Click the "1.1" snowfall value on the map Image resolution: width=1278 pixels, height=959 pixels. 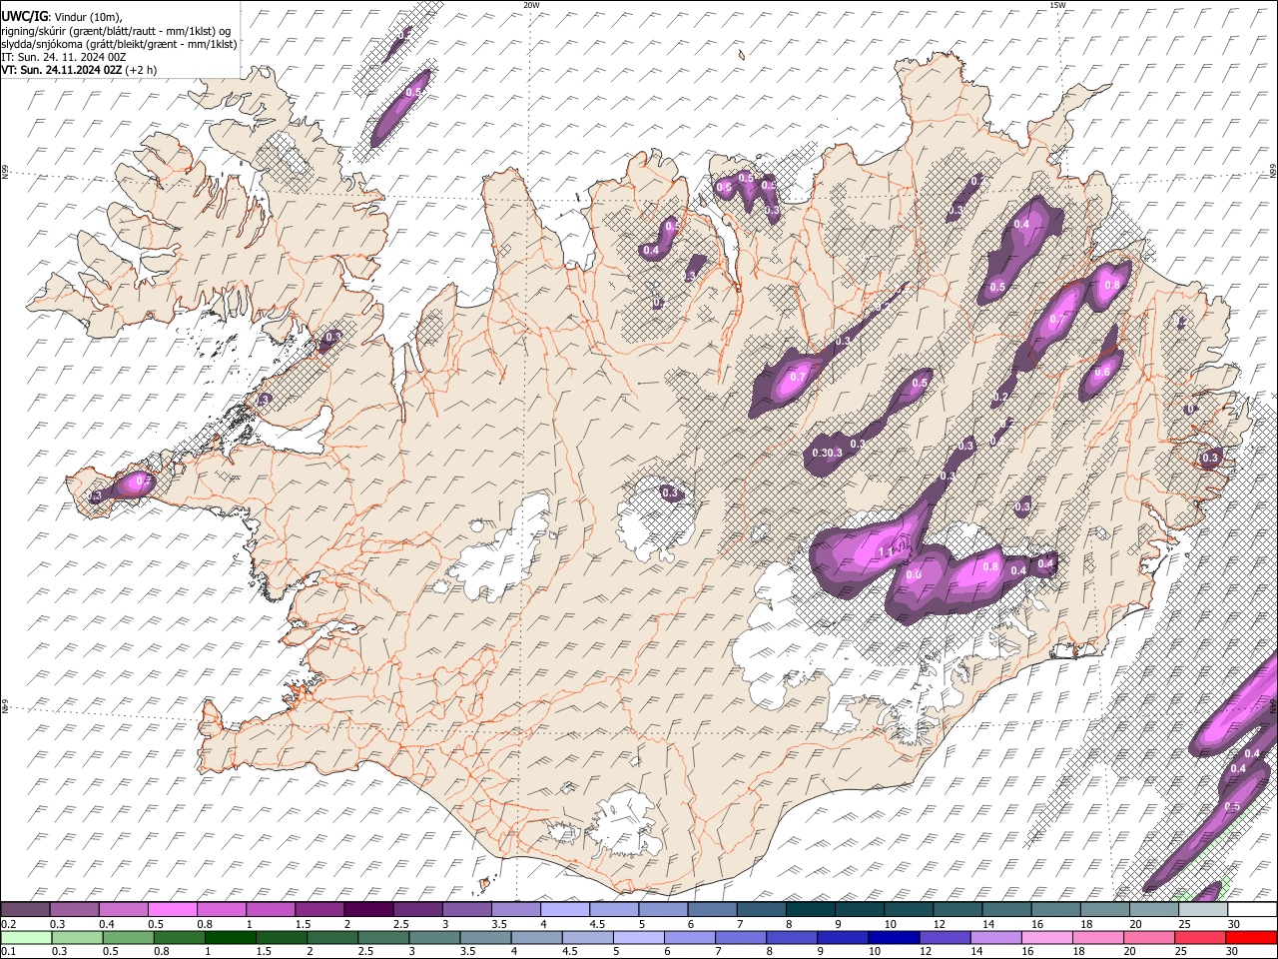click(885, 552)
